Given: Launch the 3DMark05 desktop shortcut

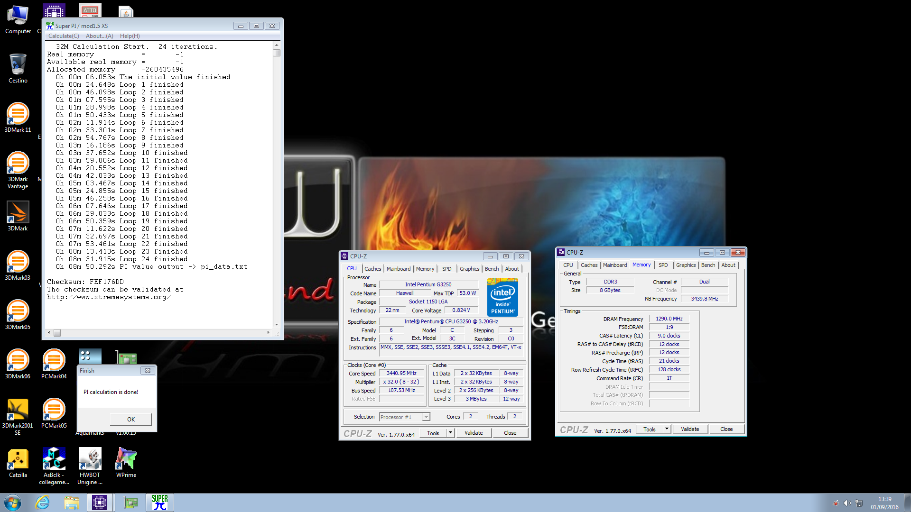Looking at the screenshot, I should [x=18, y=315].
